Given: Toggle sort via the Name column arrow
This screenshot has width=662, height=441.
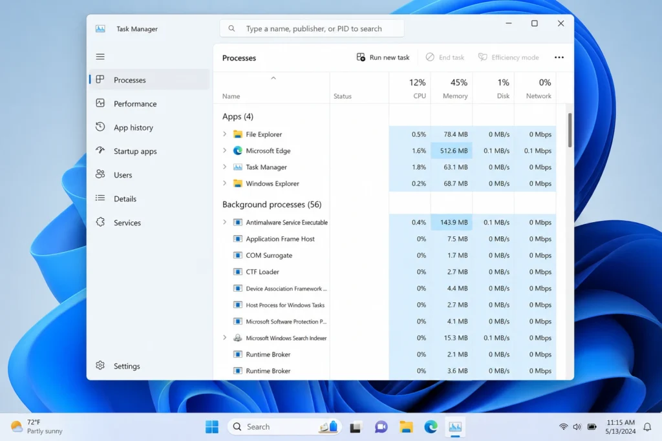Looking at the screenshot, I should click(x=273, y=78).
